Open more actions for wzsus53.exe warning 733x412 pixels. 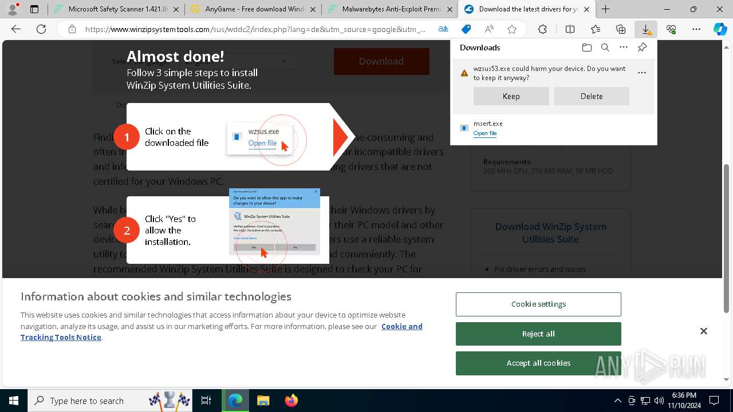[642, 73]
